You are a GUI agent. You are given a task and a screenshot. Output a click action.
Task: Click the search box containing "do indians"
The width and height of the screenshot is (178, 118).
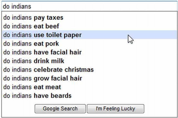[89, 6]
